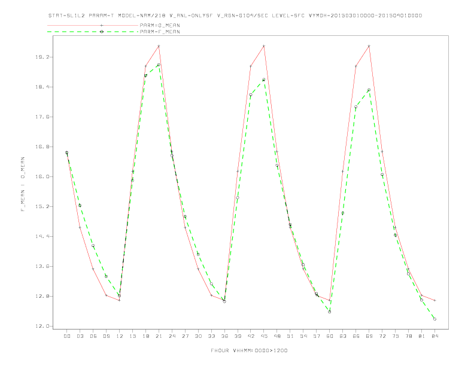Click the 42 forecast hour tick label
474x366 pixels.
point(251,336)
